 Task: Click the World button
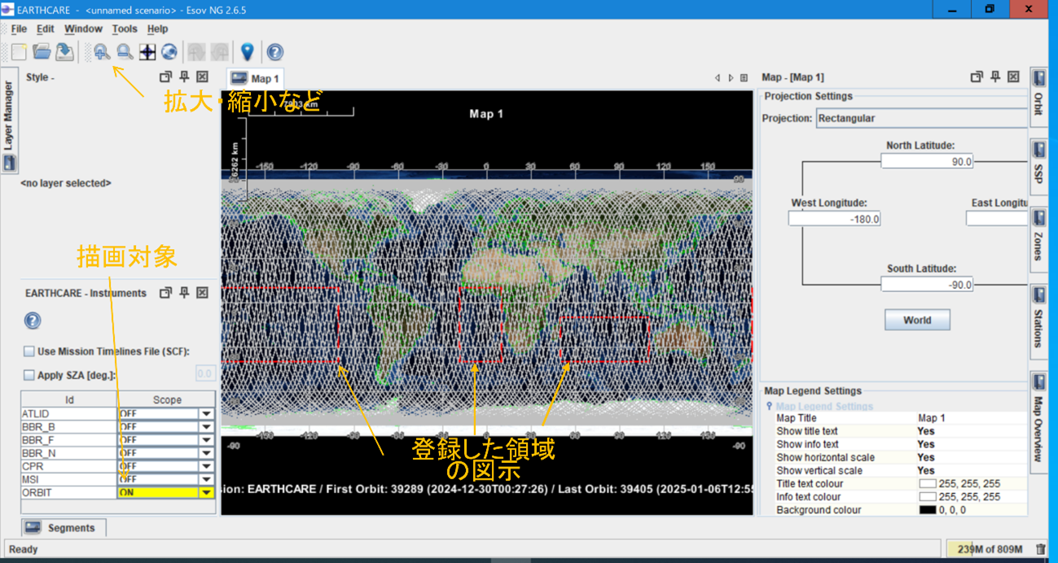(x=917, y=320)
